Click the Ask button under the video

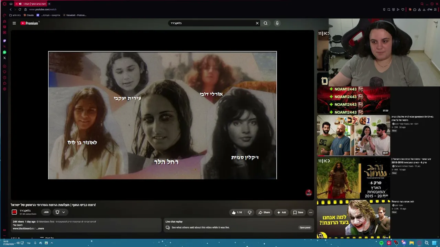click(x=282, y=213)
